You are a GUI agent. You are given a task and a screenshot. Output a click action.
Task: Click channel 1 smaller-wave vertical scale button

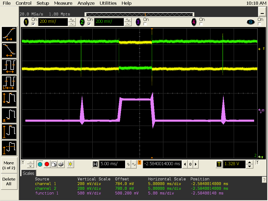tap(72, 24)
